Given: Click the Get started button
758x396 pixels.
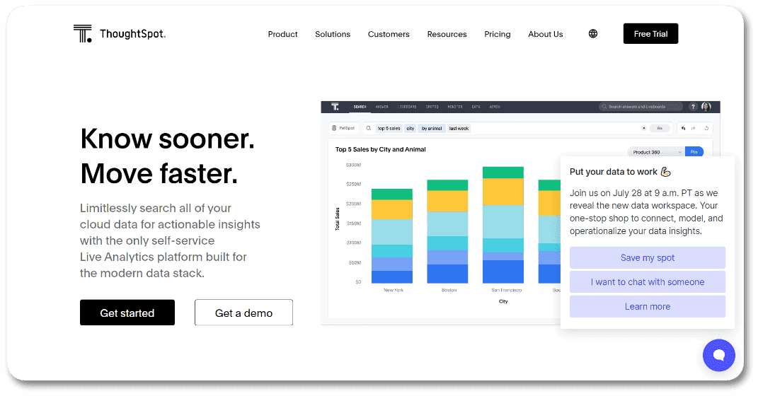Looking at the screenshot, I should [x=127, y=313].
